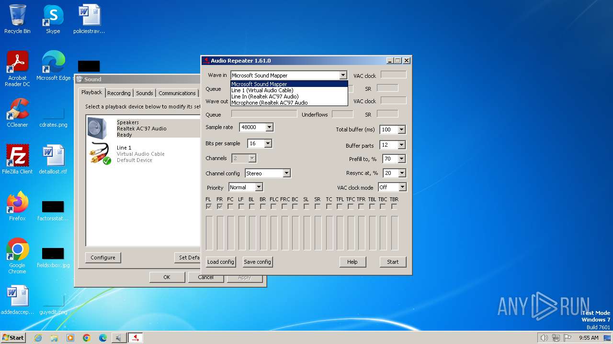Switch to Audio Repeater taskbar button
This screenshot has height=344, width=613.
(x=136, y=338)
